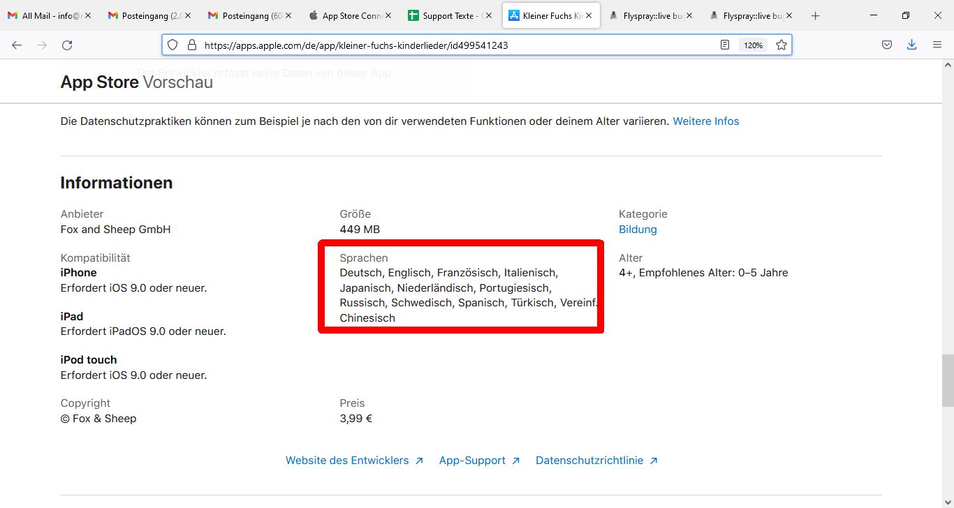Restore down the Firefox window

[905, 15]
